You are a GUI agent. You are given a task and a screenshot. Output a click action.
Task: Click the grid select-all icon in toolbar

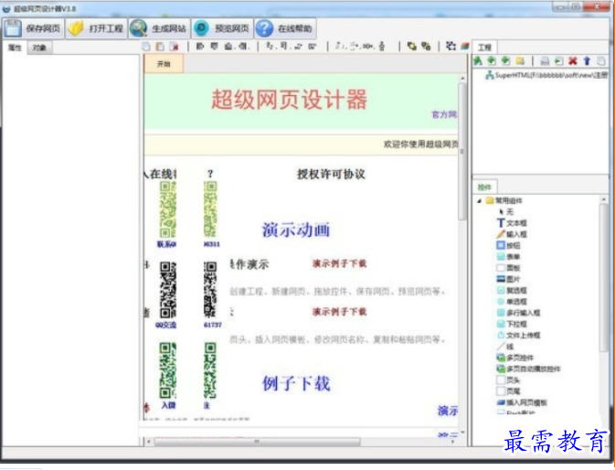coord(451,47)
